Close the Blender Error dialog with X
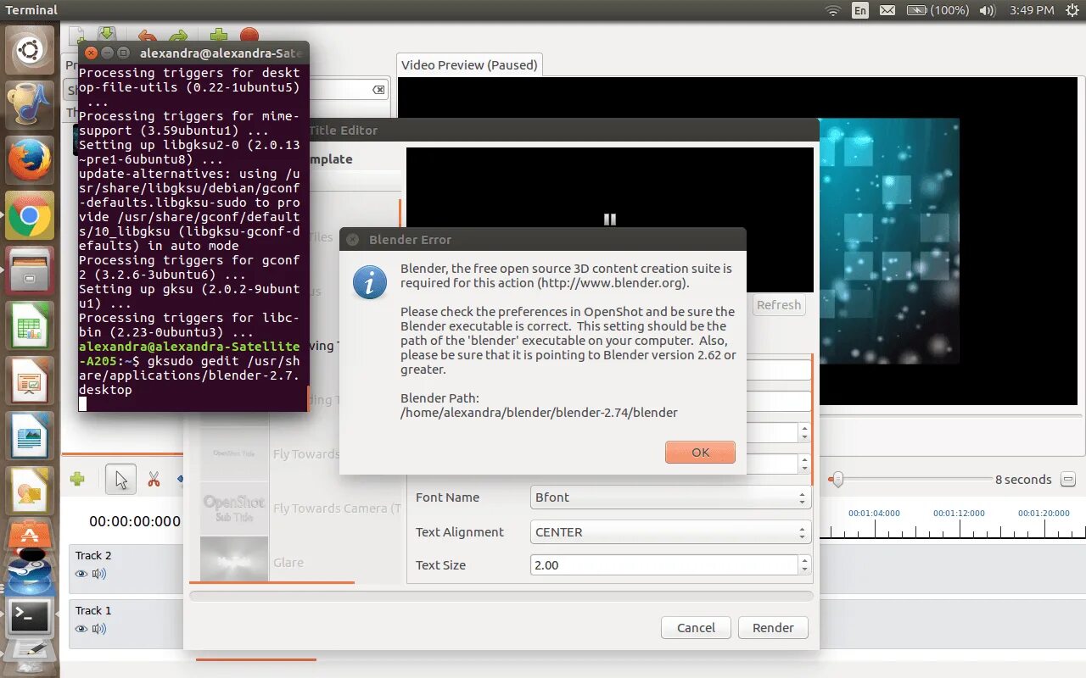Image resolution: width=1086 pixels, height=678 pixels. coord(352,240)
